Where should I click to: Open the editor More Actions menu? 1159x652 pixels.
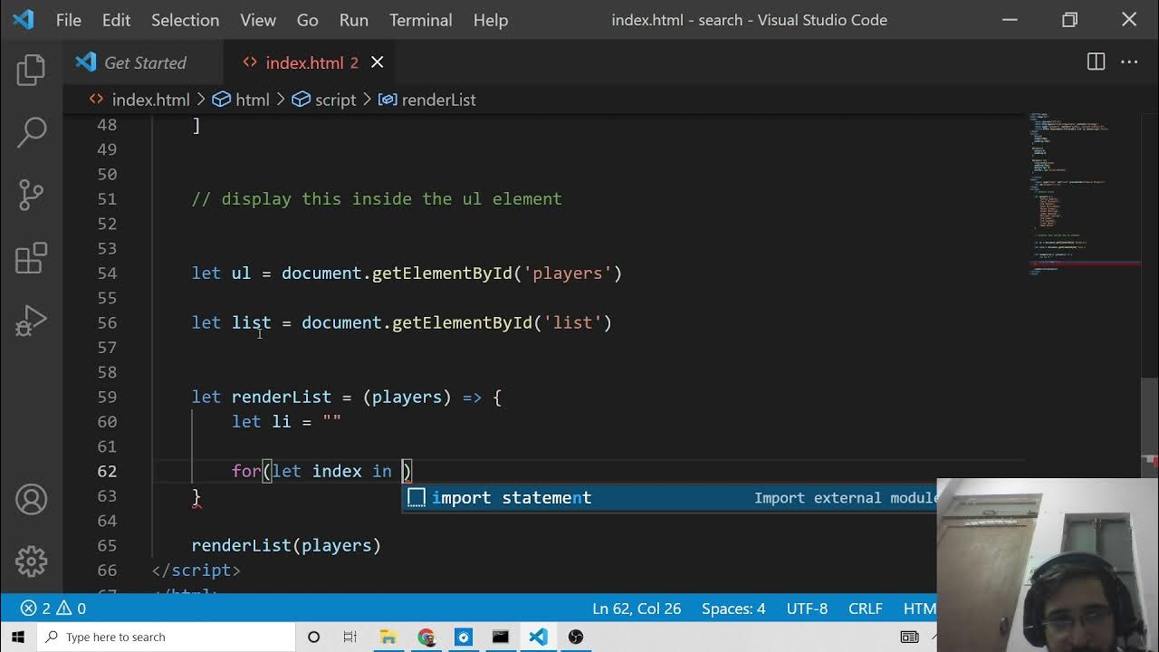tap(1129, 62)
